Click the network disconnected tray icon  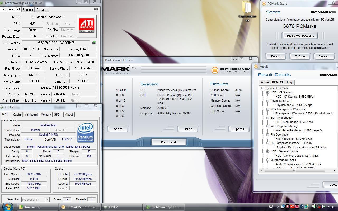point(319,207)
